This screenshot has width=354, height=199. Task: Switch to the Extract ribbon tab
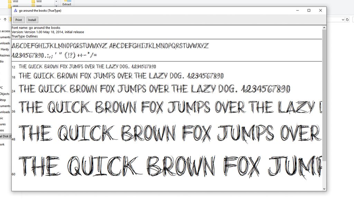pos(67,4)
